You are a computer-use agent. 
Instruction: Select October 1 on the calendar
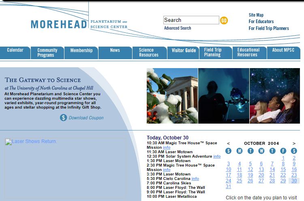[x=283, y=158]
